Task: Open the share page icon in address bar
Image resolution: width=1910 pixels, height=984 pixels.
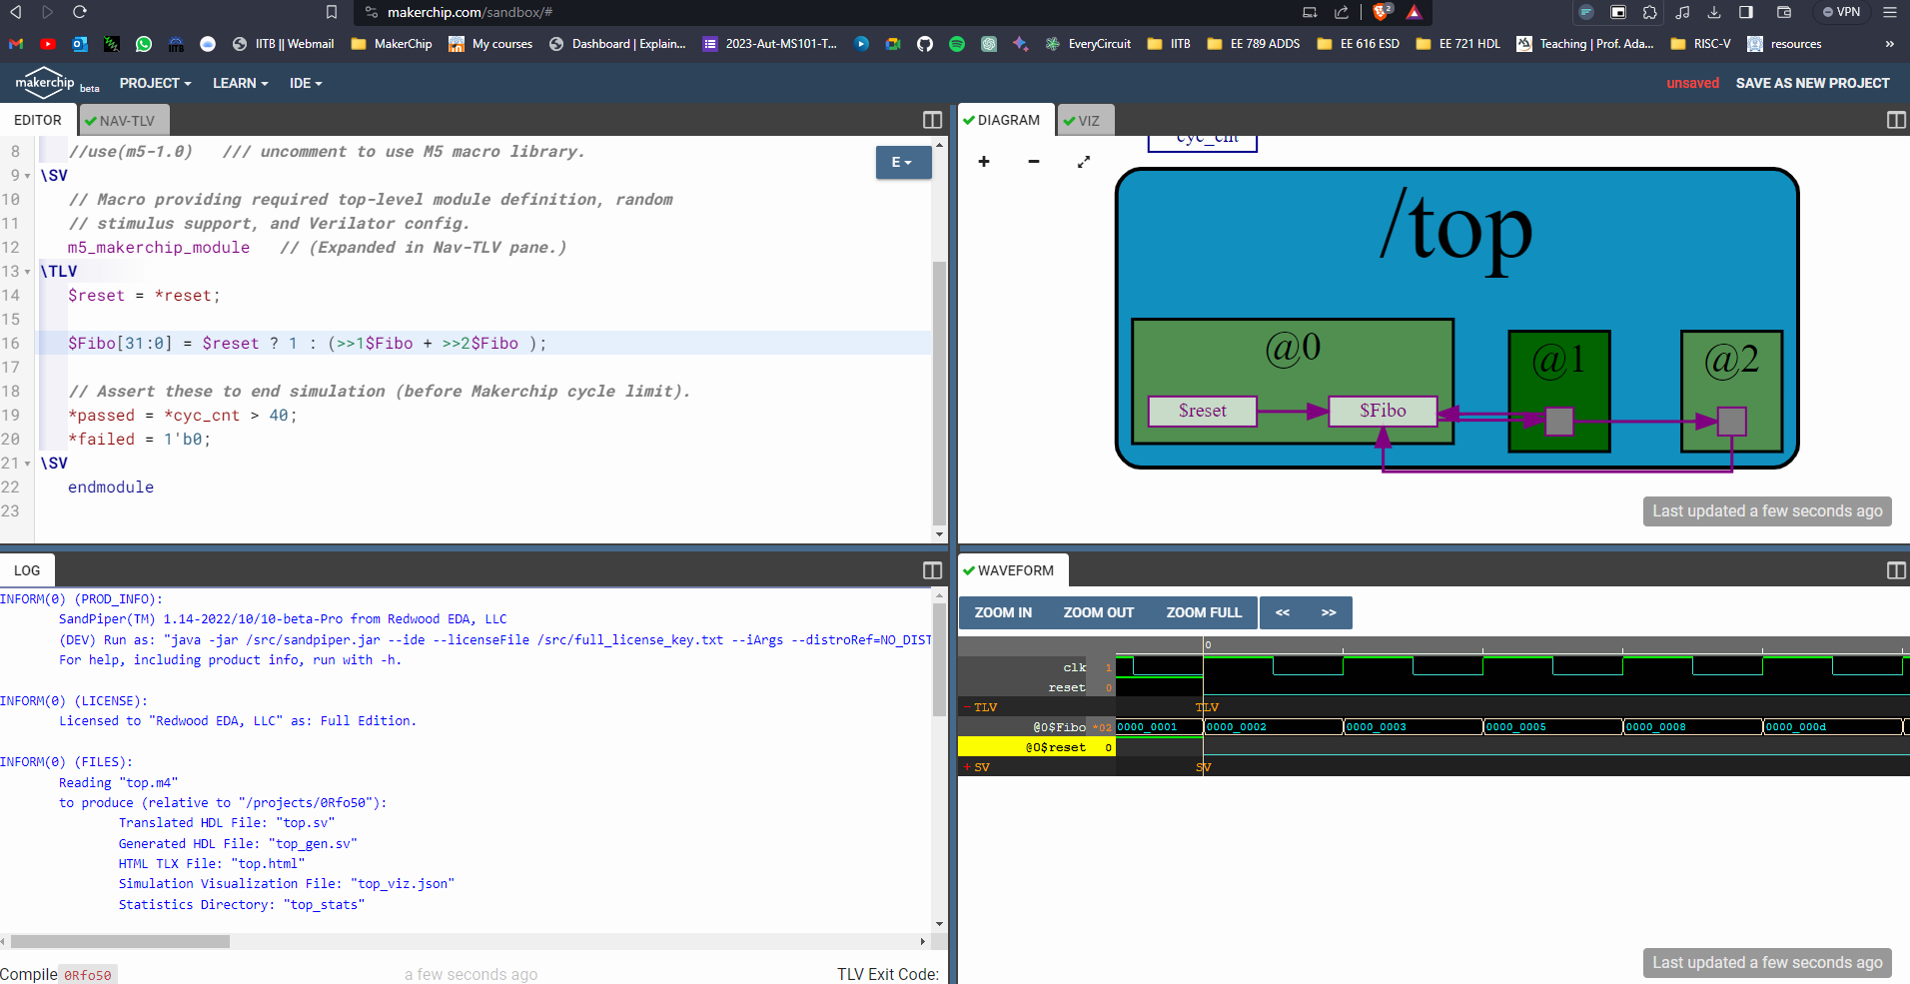Action: tap(1342, 12)
